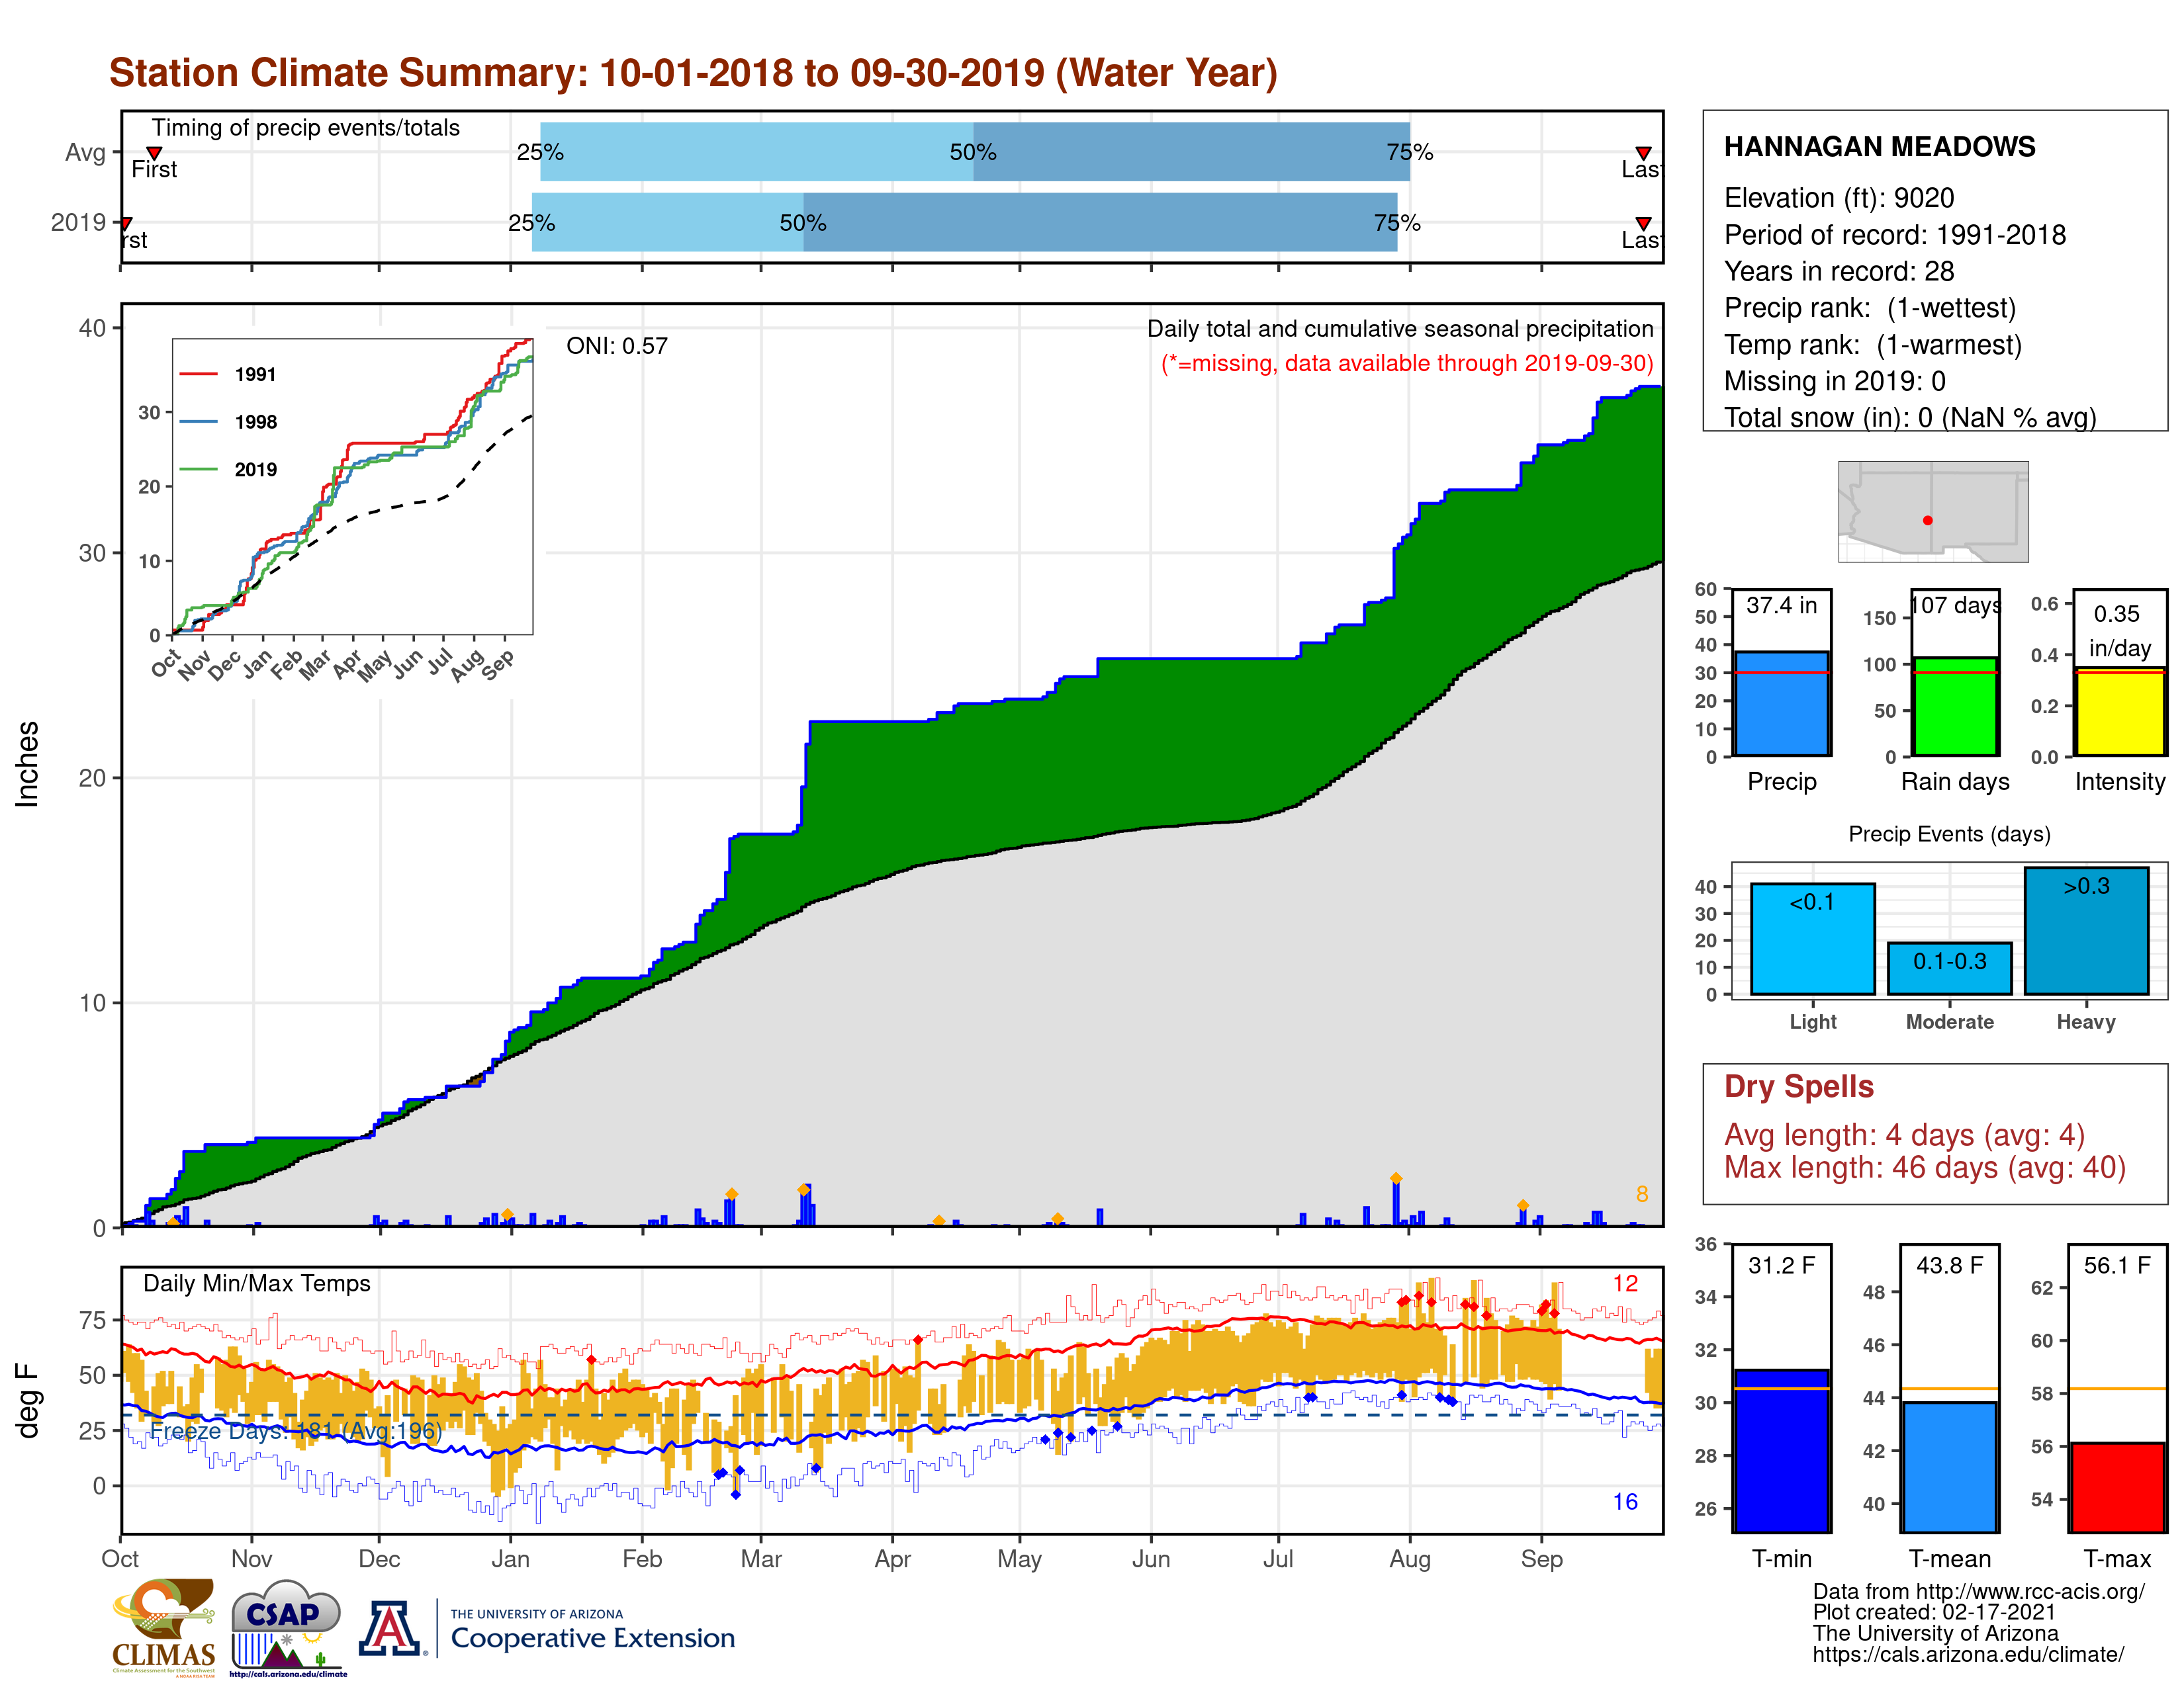
Task: Click the red Avg First marker triangle
Action: coord(154,153)
